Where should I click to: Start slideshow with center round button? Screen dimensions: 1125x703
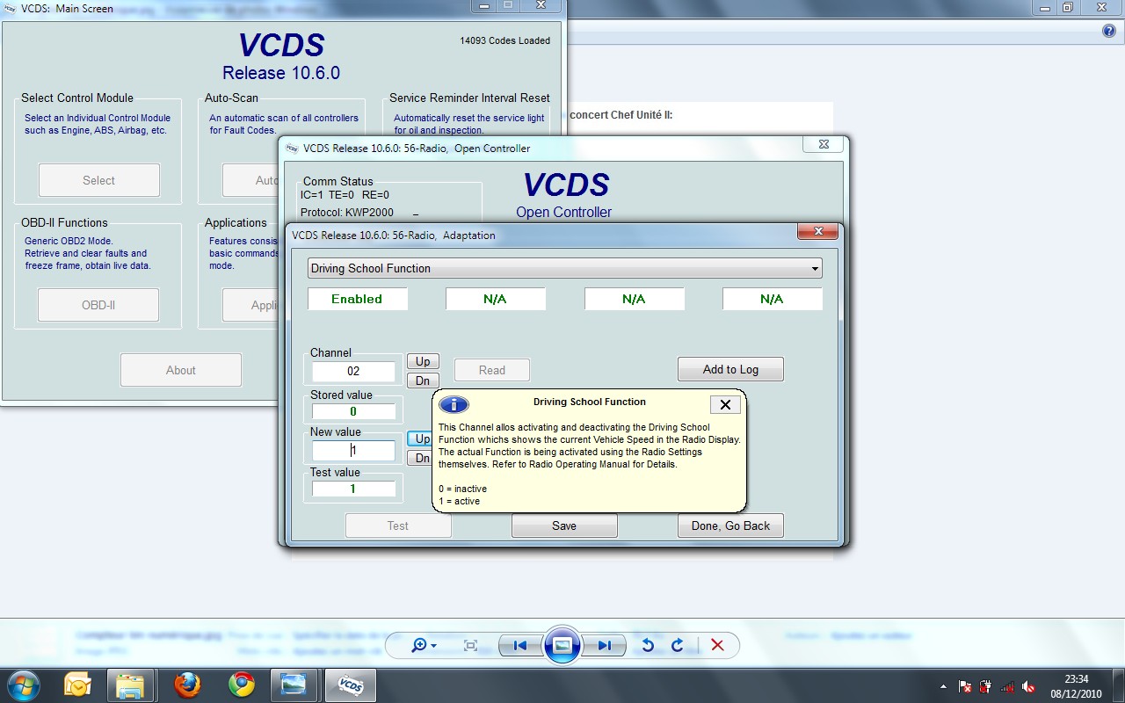pyautogui.click(x=562, y=646)
